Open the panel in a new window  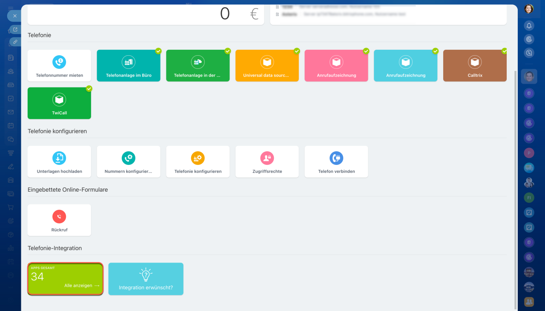[15, 29]
